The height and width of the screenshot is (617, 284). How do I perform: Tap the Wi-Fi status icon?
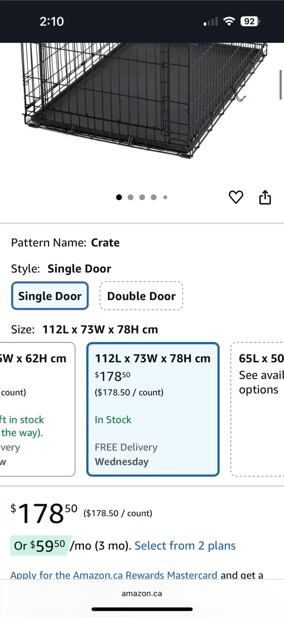[x=230, y=21]
